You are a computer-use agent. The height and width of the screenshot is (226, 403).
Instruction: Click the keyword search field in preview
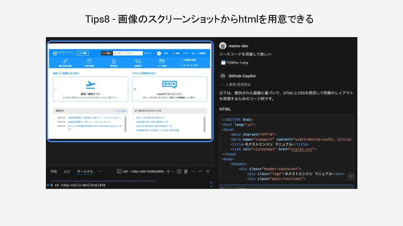click(x=128, y=53)
